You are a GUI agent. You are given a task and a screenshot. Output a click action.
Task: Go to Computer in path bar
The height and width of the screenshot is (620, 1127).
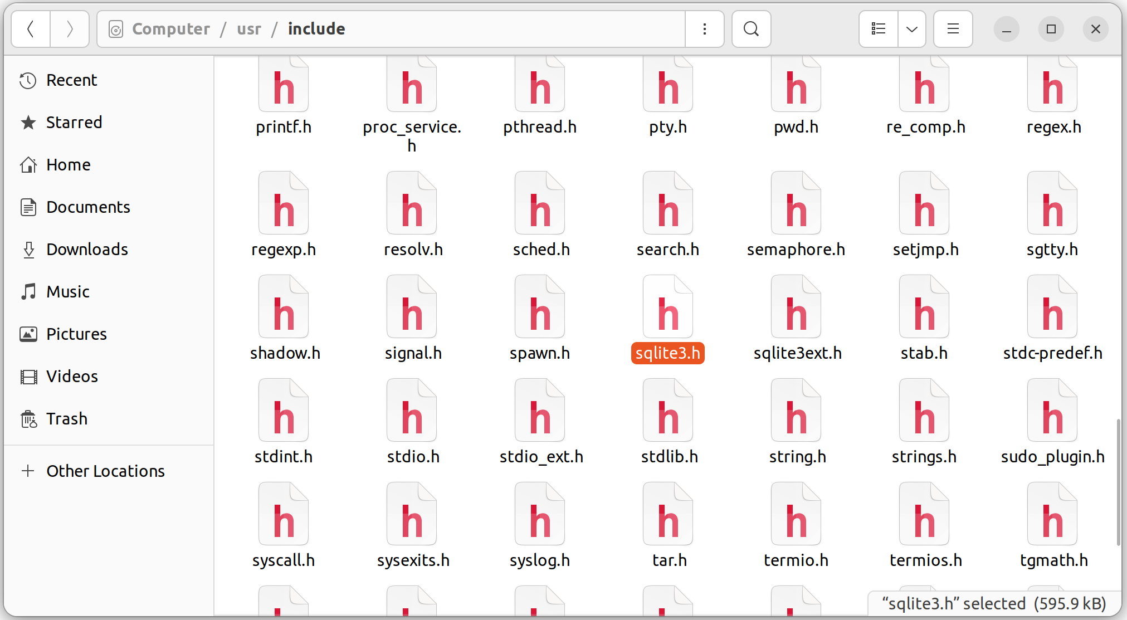(170, 29)
